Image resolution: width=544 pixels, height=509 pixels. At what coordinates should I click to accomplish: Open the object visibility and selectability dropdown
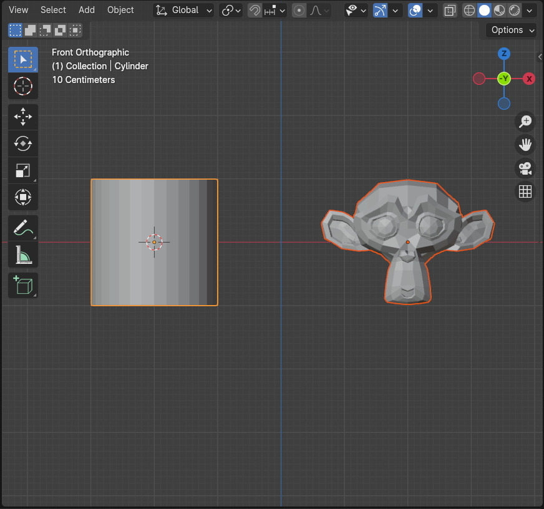click(356, 11)
